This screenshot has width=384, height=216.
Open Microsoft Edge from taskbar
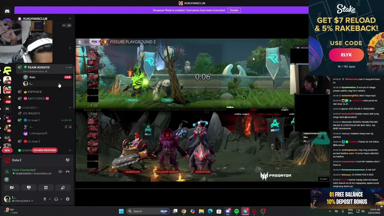pos(210,211)
